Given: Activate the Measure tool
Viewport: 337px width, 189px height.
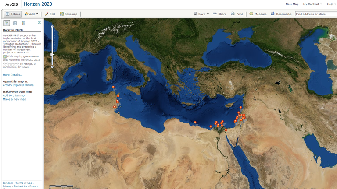Looking at the screenshot, I should (258, 14).
